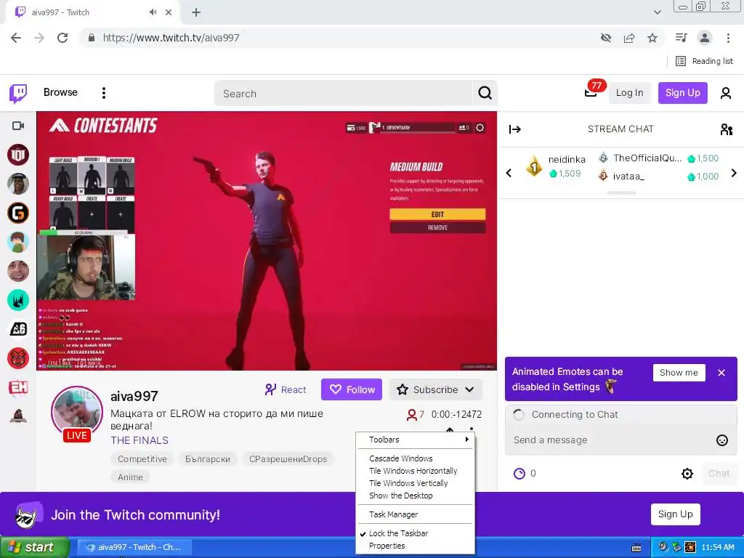Open the Reading list
The image size is (744, 558).
click(704, 61)
